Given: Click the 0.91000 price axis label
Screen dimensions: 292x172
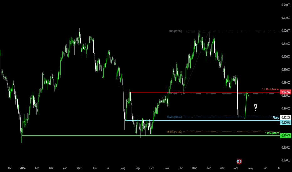Looking at the screenshot, I should coord(286,44).
